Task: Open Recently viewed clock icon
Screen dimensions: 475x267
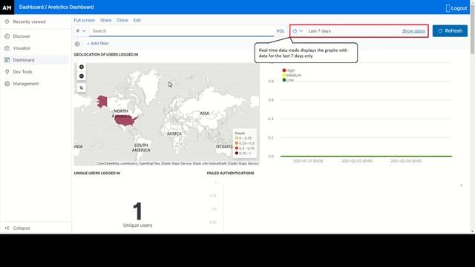Action: (x=7, y=22)
